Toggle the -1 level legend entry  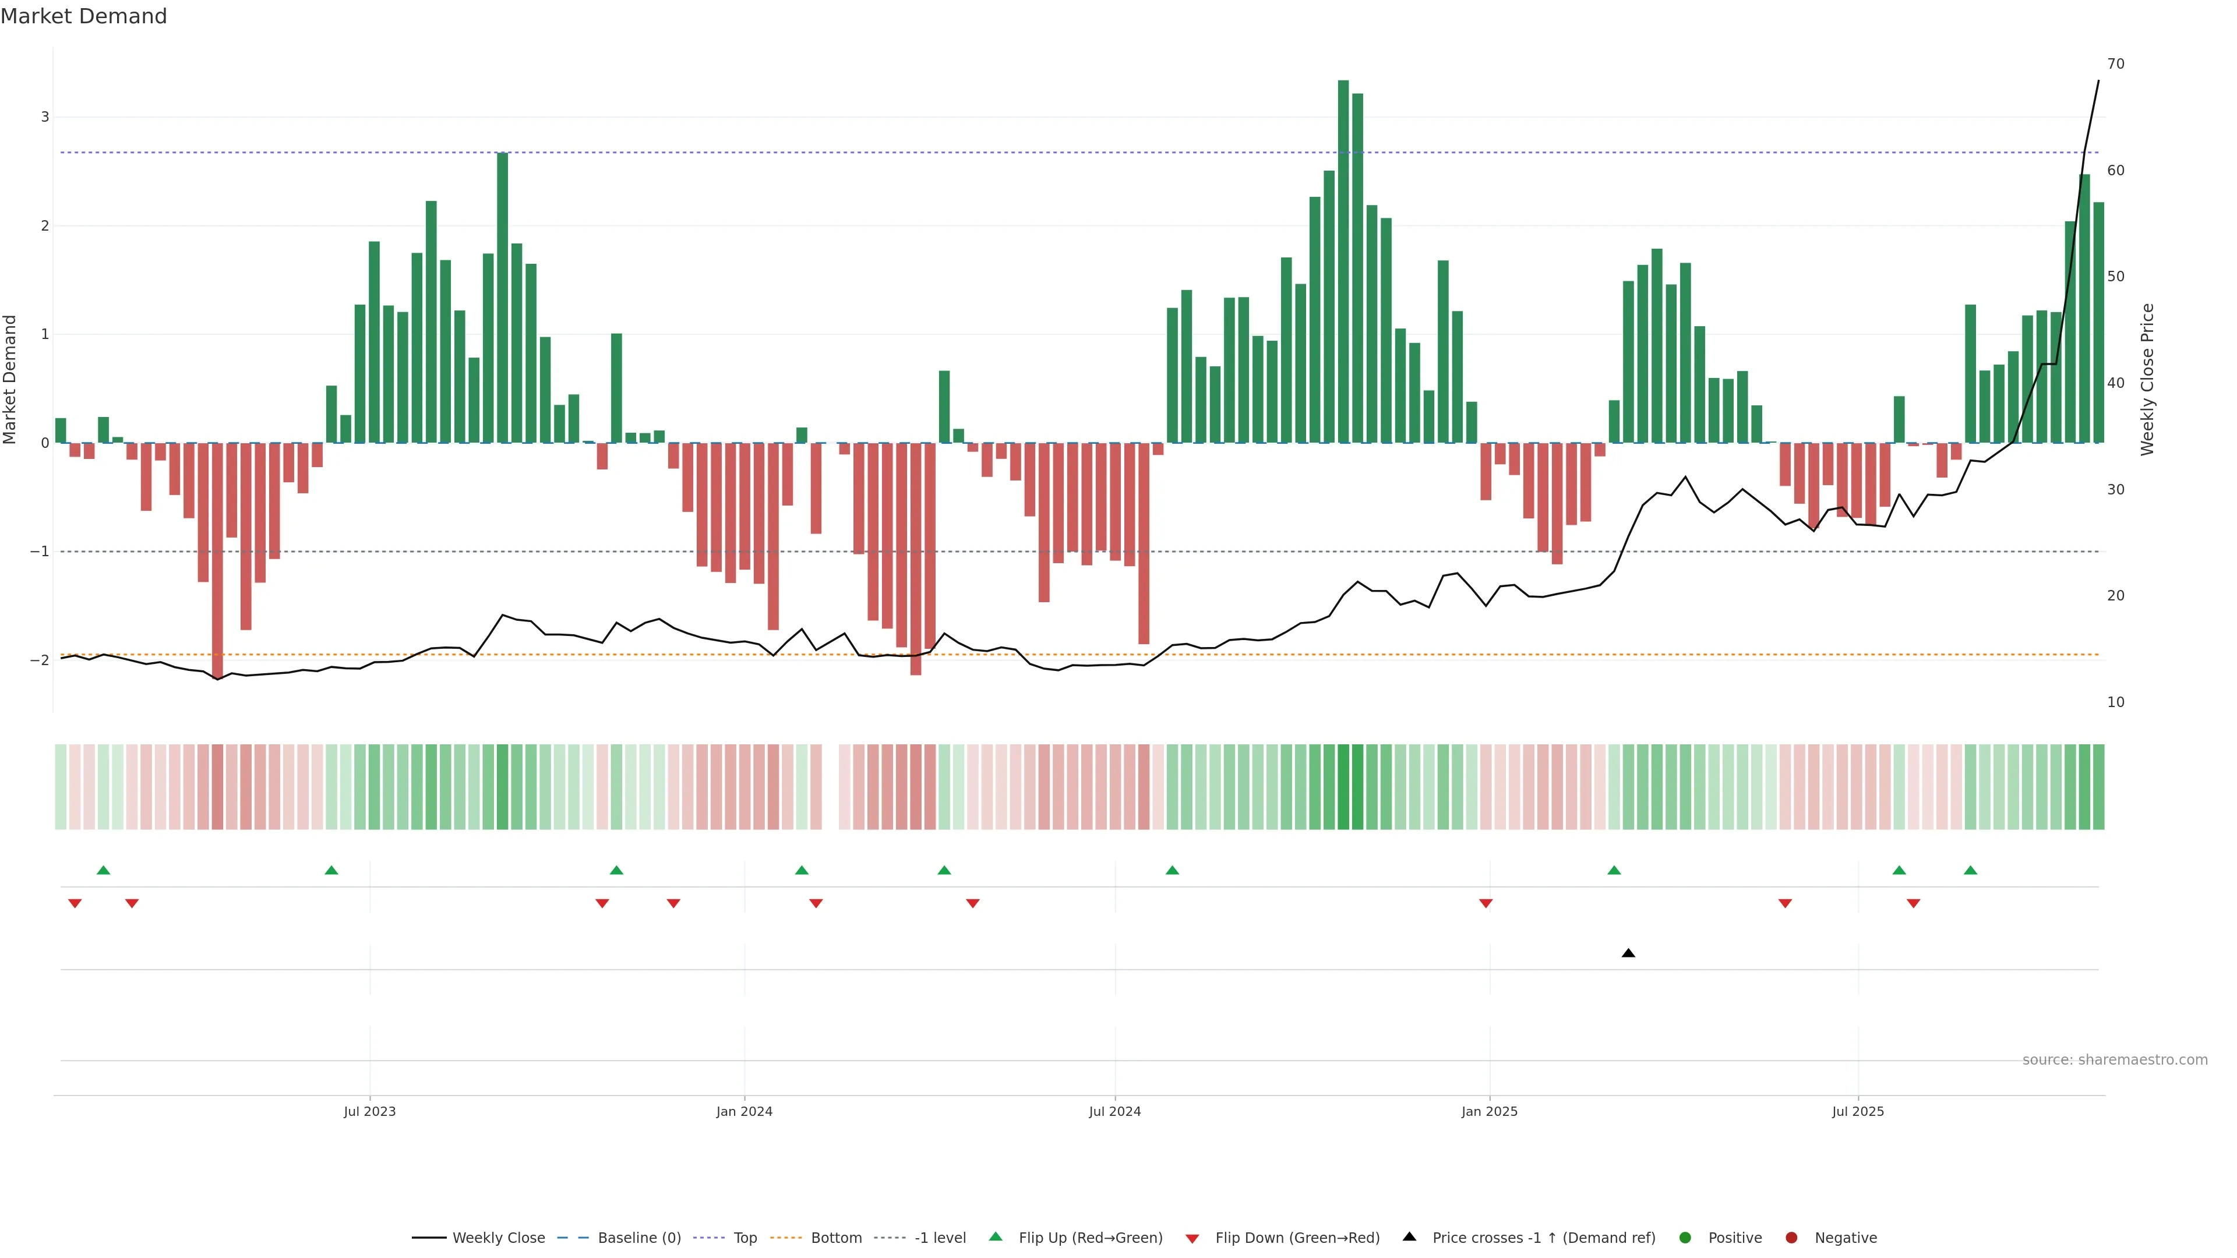pyautogui.click(x=940, y=1237)
